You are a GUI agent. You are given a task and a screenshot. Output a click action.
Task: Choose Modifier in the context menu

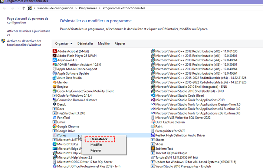(96, 145)
